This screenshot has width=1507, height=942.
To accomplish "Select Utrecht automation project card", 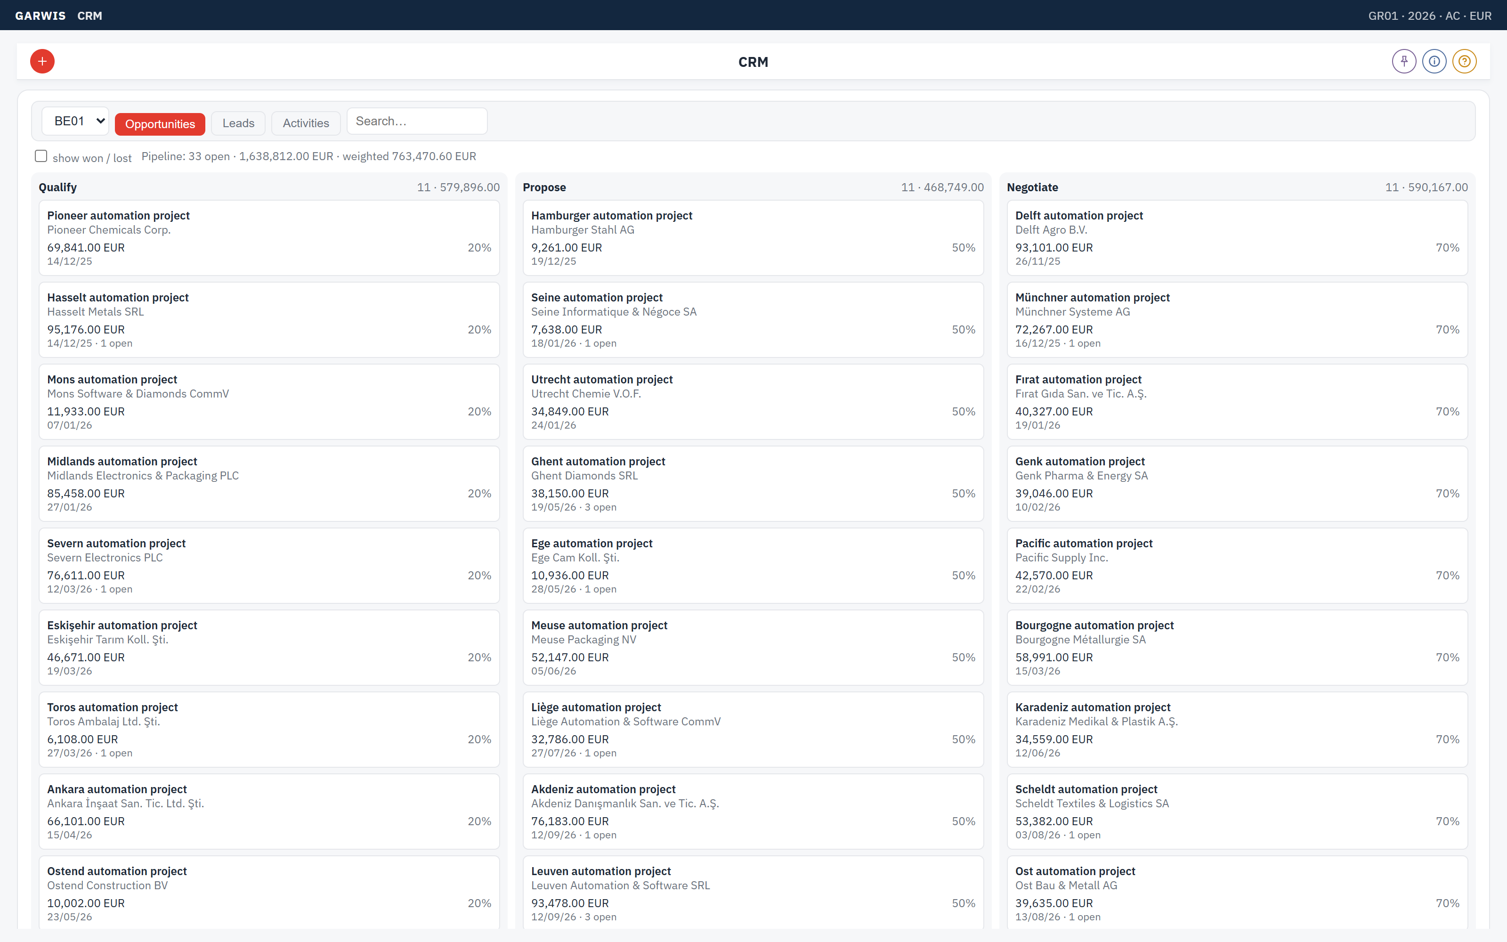I will coord(753,401).
